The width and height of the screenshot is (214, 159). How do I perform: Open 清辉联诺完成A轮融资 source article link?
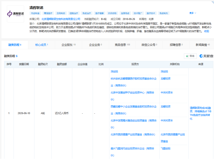201,113
